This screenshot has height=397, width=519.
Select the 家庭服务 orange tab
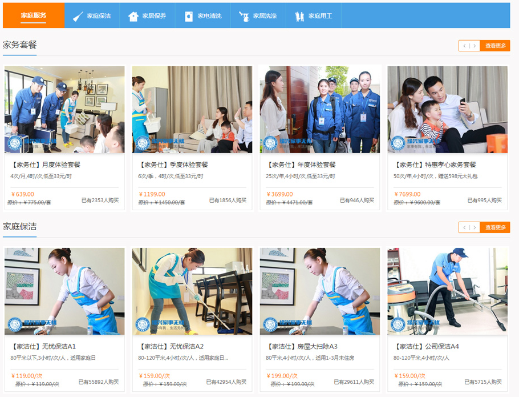pos(34,15)
